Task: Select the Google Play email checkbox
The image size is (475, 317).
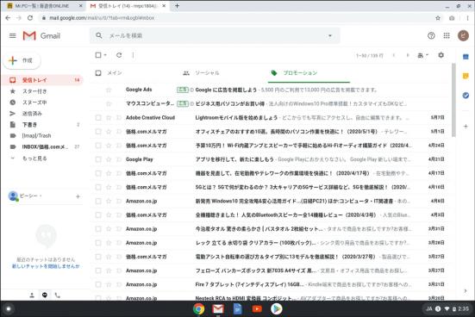Action: click(x=98, y=159)
